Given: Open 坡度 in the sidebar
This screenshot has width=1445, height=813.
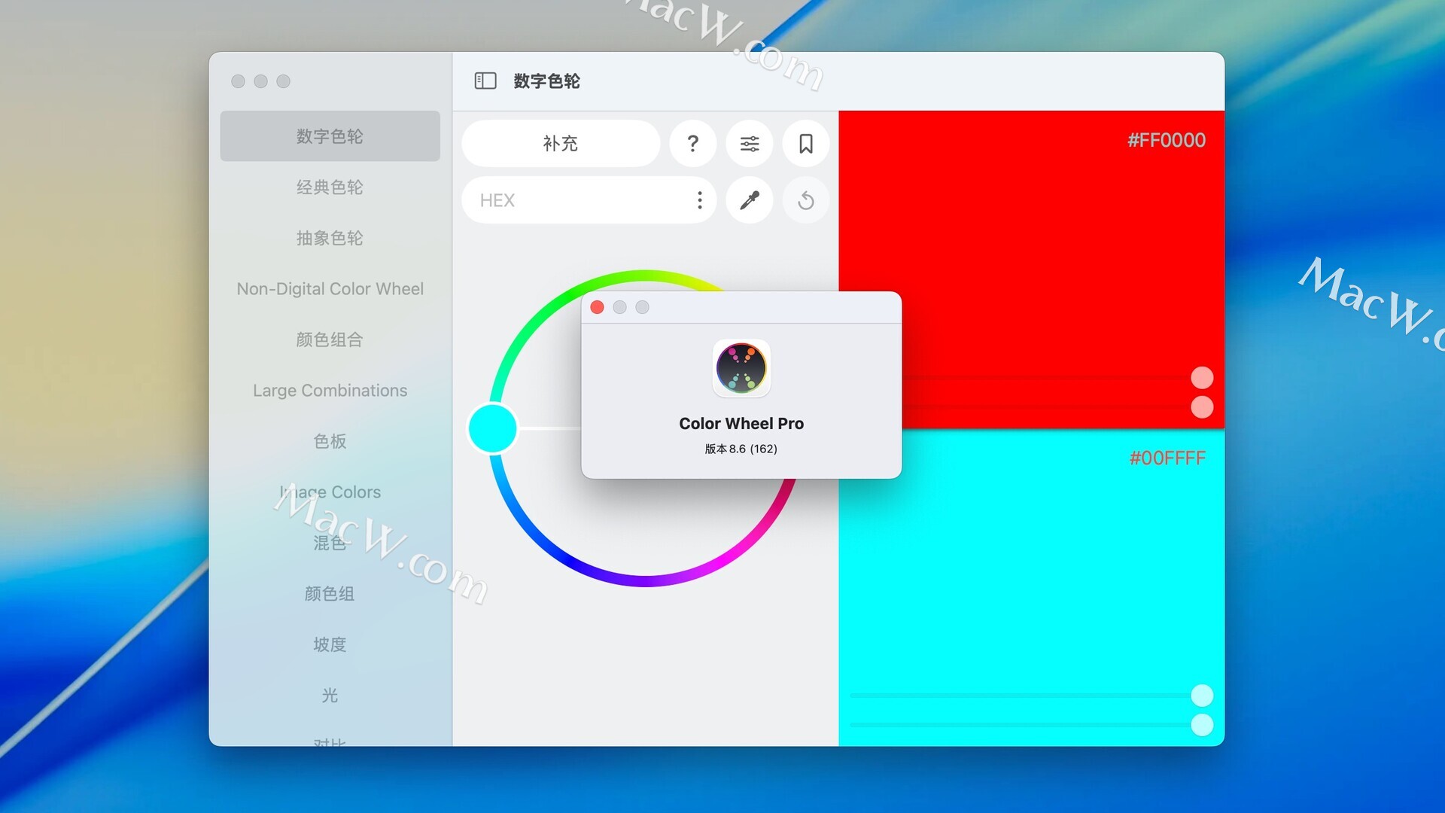Looking at the screenshot, I should pyautogui.click(x=330, y=644).
